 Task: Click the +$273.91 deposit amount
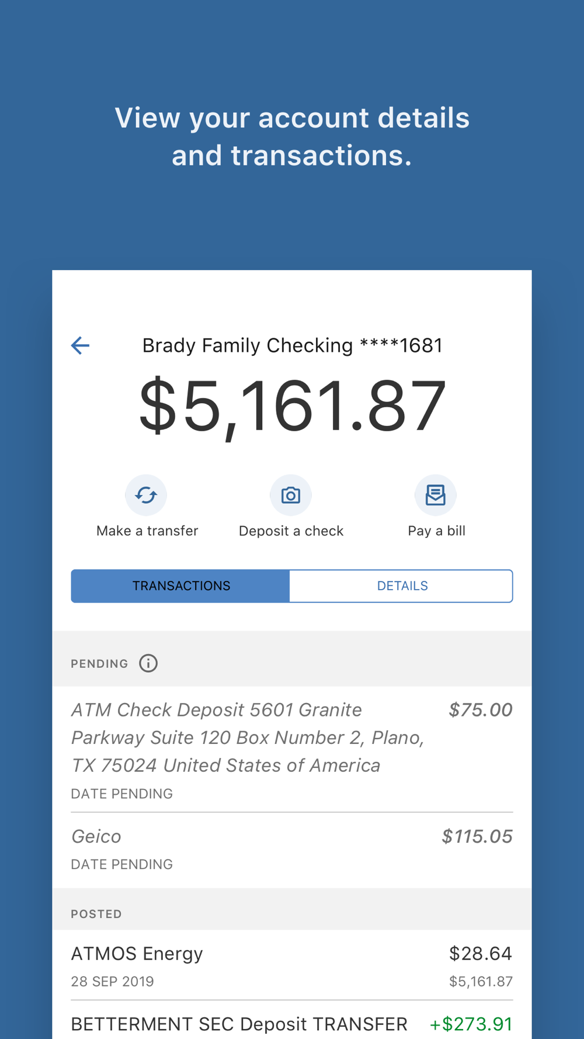click(x=471, y=1024)
